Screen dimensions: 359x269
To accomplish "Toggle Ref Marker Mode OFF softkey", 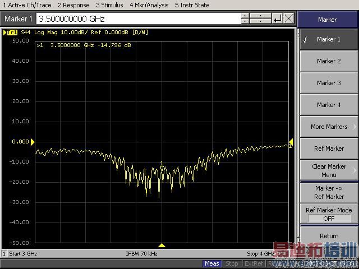I will (329, 214).
